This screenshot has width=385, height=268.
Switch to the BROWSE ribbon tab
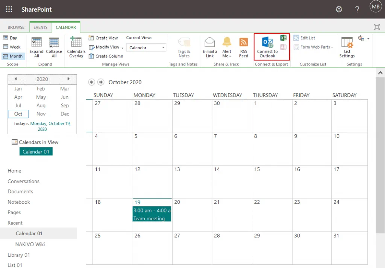pos(16,27)
